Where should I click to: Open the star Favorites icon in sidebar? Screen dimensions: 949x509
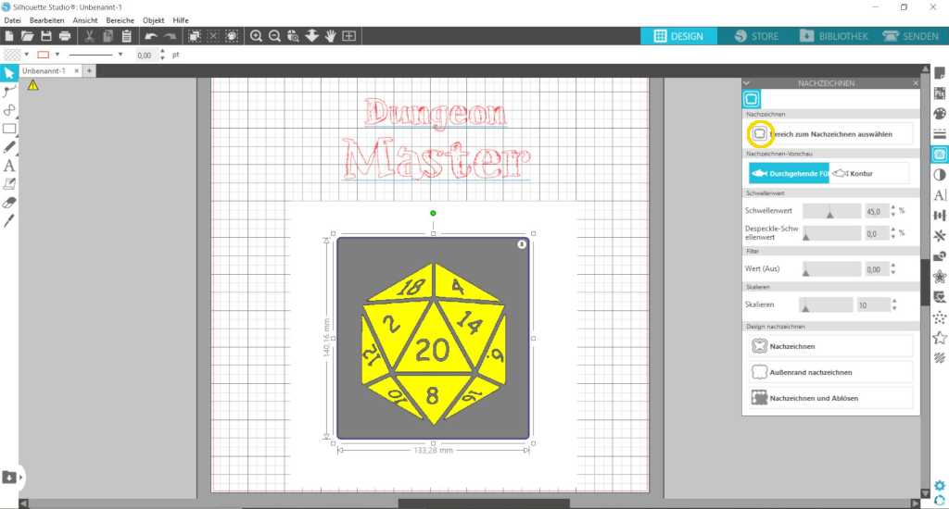tap(940, 337)
